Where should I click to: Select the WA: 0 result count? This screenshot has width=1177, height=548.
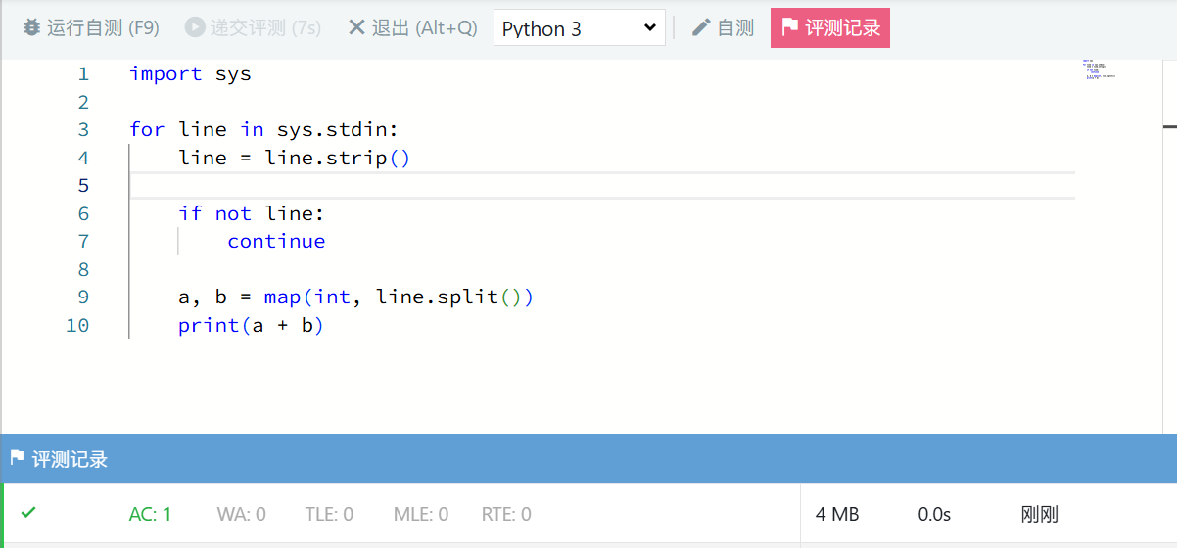point(241,514)
